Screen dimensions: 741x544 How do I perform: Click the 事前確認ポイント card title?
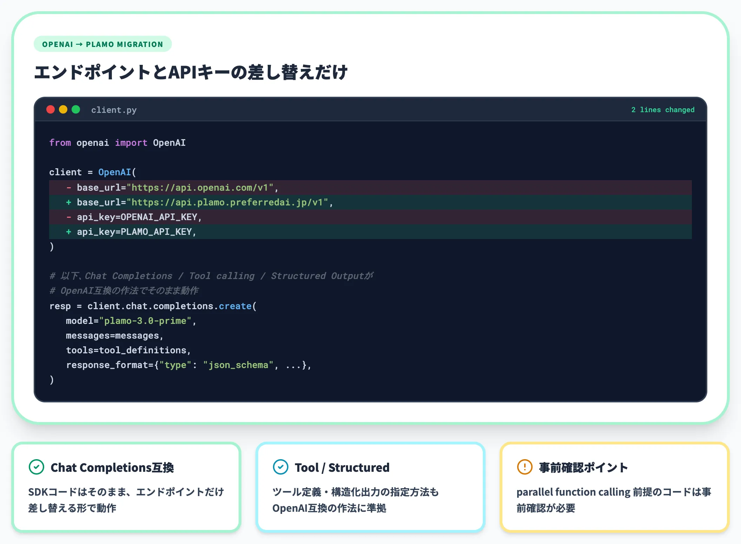[x=583, y=468]
